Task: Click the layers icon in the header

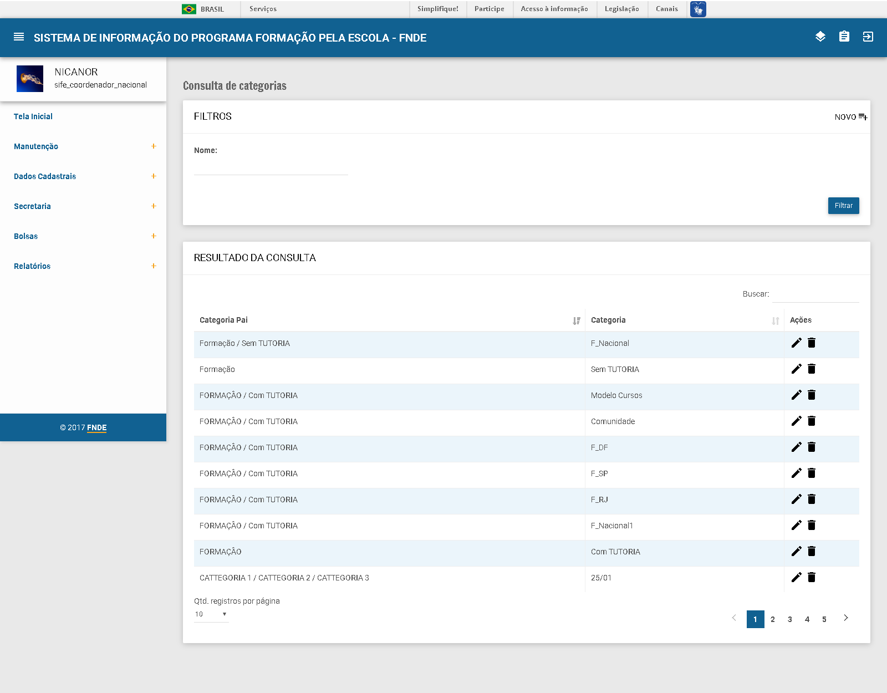Action: click(820, 37)
